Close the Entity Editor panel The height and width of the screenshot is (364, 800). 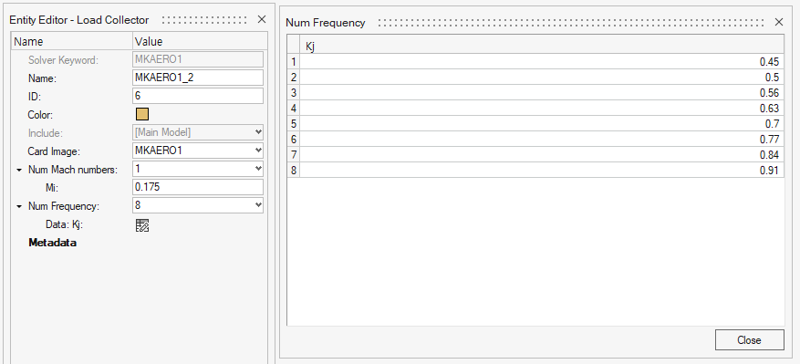(261, 19)
